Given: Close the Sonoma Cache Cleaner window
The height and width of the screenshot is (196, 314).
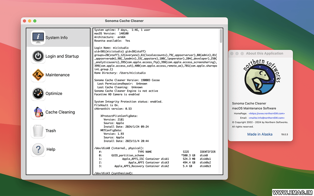Looking at the screenshot, I should (x=25, y=21).
